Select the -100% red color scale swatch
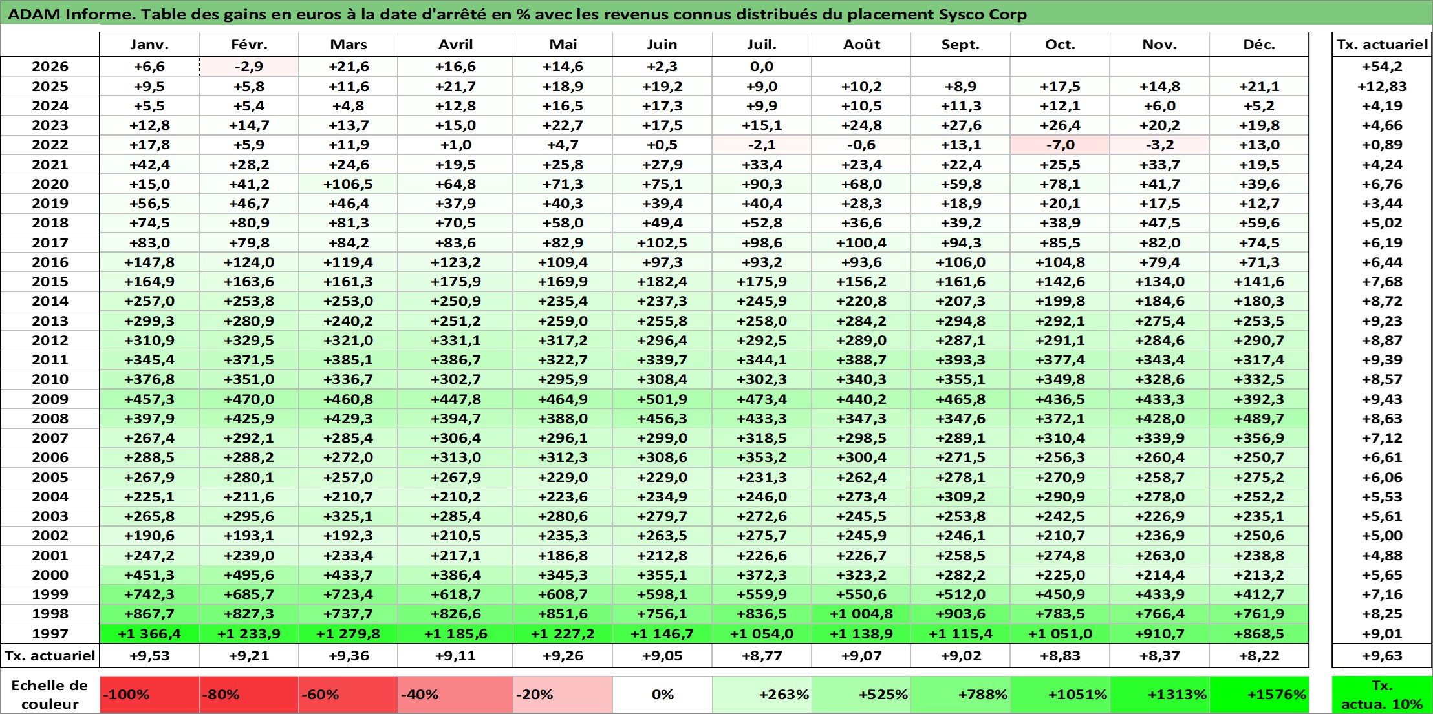The width and height of the screenshot is (1433, 714). [x=149, y=695]
